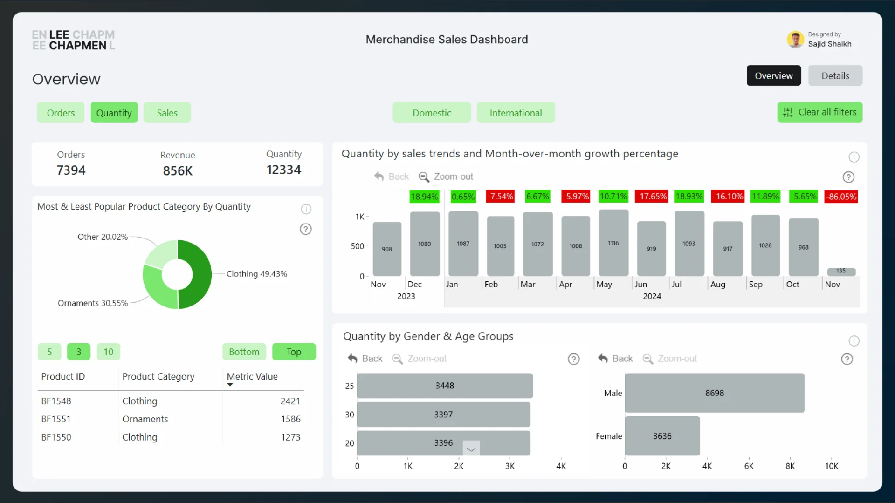Toggle the Sales metric filter

click(167, 113)
